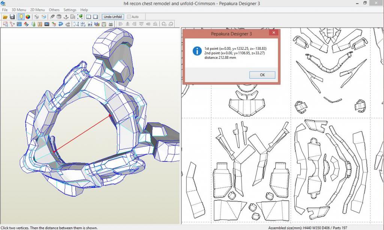This screenshot has height=230, width=384.
Task: Click the align top icon
Action: [x=141, y=24]
